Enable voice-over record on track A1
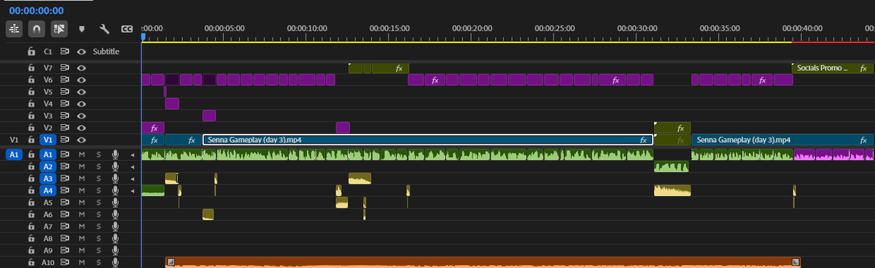Screen dimensions: 875x268 pyautogui.click(x=115, y=154)
